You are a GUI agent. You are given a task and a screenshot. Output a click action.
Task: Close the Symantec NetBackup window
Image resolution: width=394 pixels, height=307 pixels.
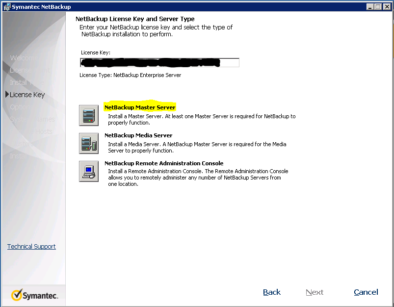pos(387,7)
